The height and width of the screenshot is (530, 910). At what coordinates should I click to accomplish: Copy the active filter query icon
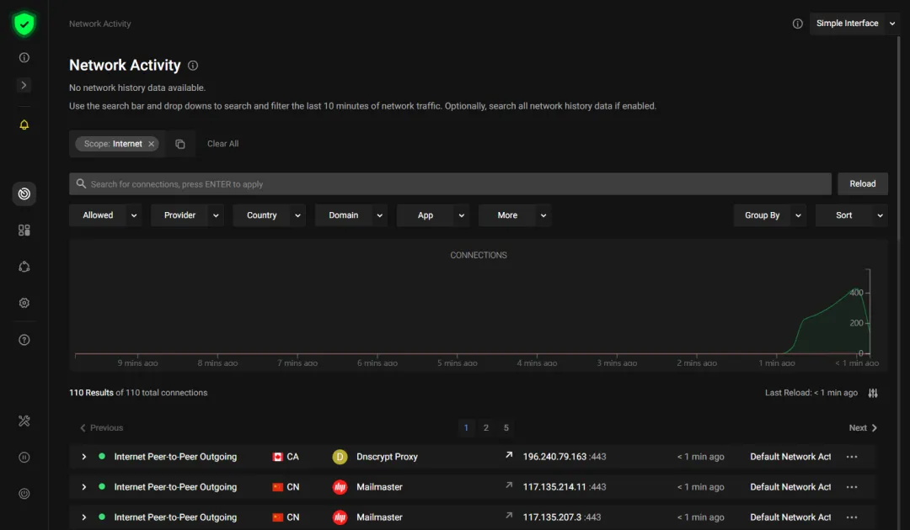pos(180,144)
